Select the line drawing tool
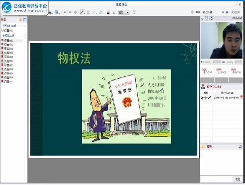 [x=94, y=12]
